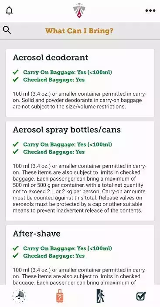The width and height of the screenshot is (160, 307).
Task: Open notifications with the bell icon
Action: [9, 10]
